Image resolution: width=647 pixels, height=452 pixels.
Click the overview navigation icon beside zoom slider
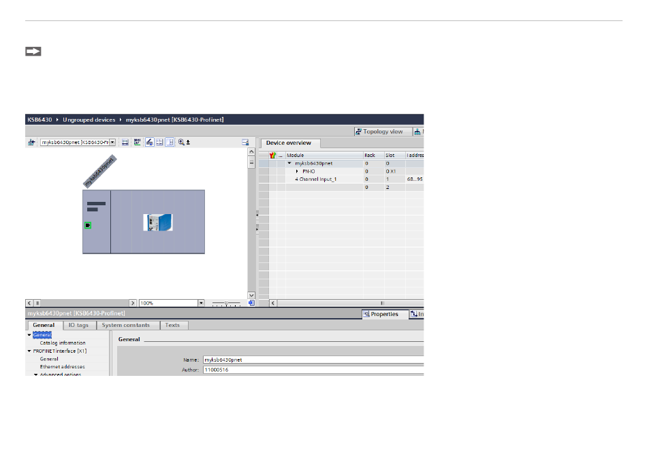251,303
